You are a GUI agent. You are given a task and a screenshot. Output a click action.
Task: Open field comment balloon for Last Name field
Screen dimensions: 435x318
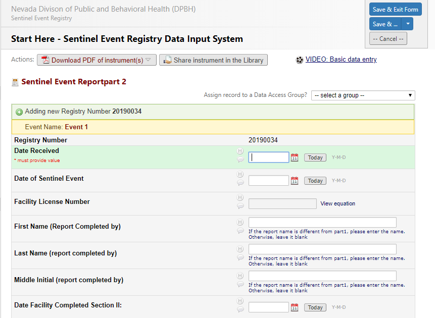[x=240, y=257]
